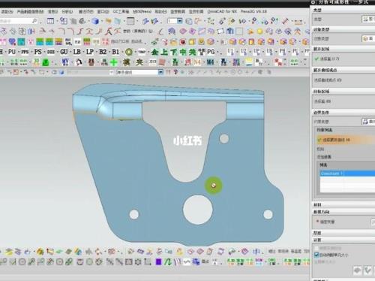Click the MY toolbar icon
Screen dimensions: 375x281
pyautogui.click(x=65, y=62)
